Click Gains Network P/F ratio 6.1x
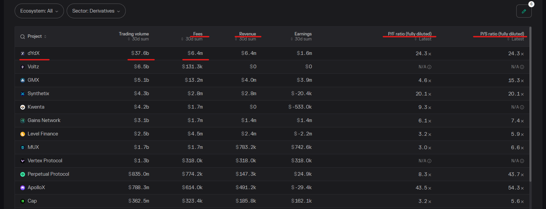 425,120
